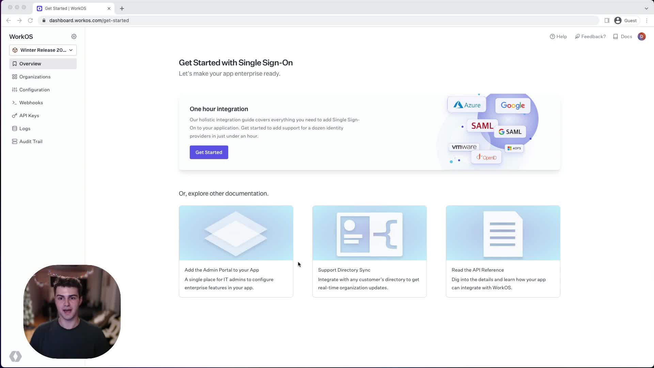Click the Get Started button
The width and height of the screenshot is (654, 368).
click(x=208, y=152)
